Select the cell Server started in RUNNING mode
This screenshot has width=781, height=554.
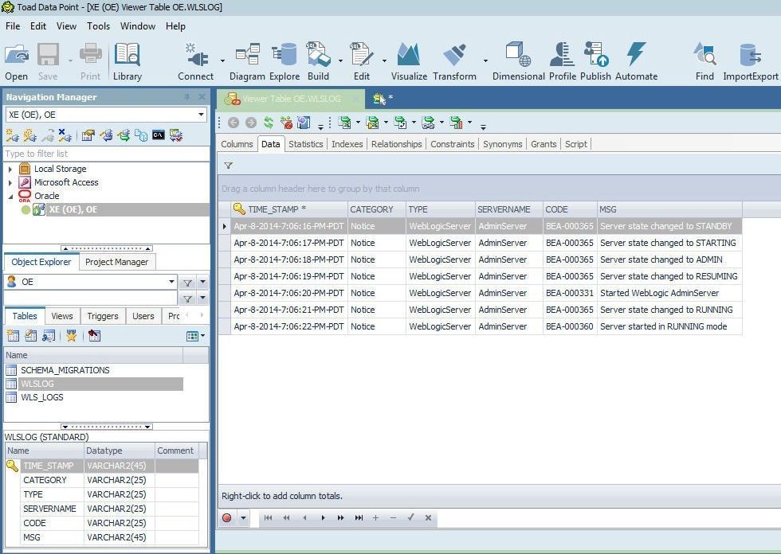pos(669,326)
